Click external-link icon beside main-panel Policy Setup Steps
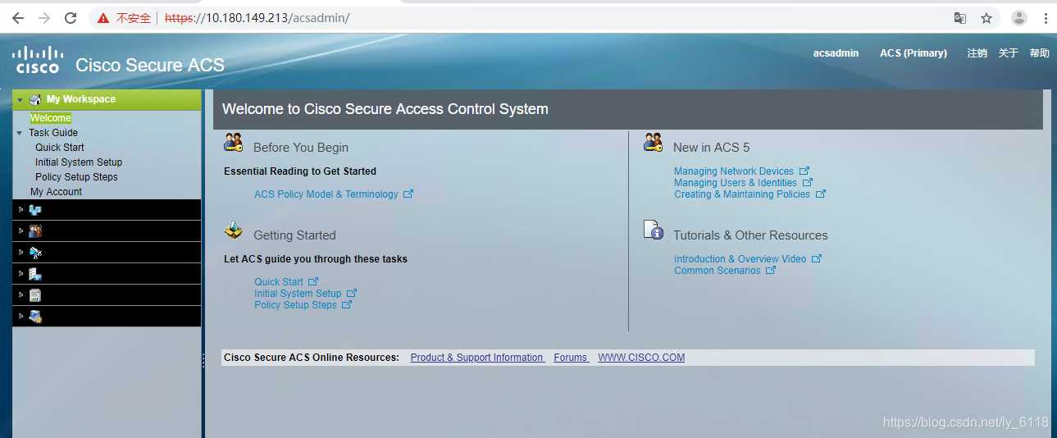 [347, 305]
